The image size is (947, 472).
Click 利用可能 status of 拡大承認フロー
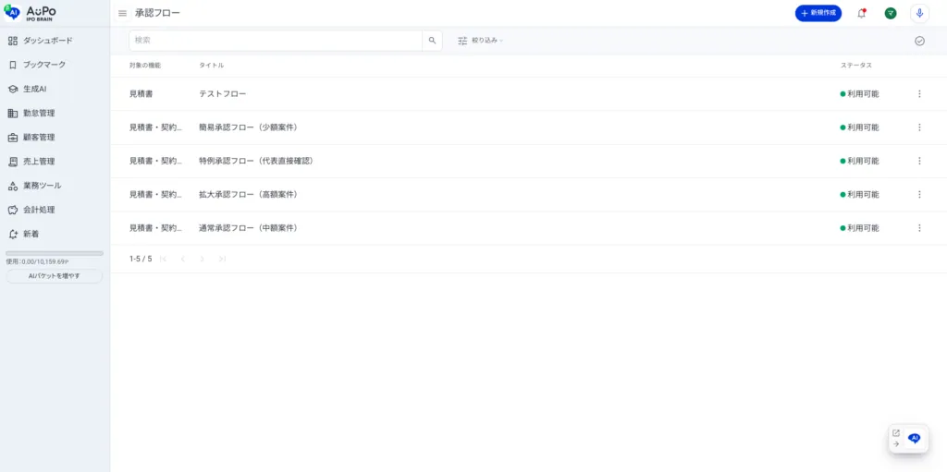[860, 194]
